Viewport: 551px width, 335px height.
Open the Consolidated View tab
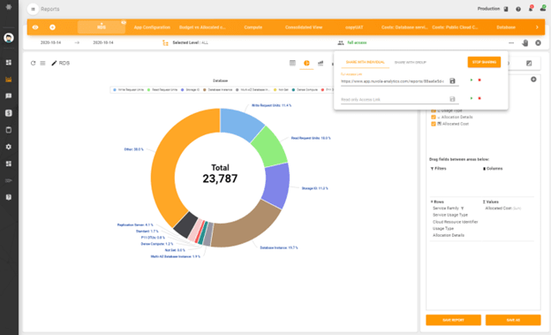304,27
